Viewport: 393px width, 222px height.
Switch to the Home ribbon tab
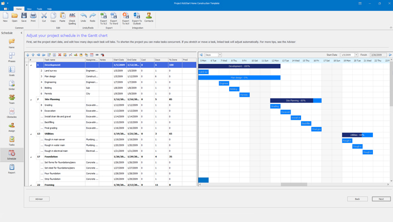(19, 9)
